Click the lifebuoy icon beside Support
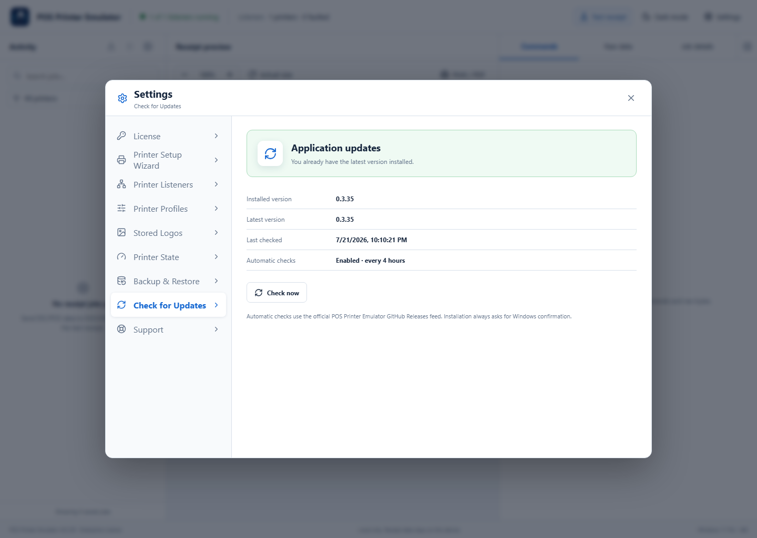This screenshot has width=757, height=538. point(121,329)
